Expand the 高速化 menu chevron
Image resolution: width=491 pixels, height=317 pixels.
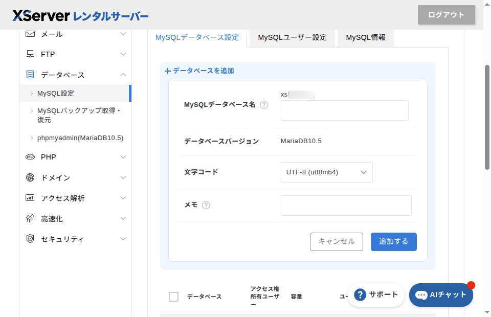(123, 218)
